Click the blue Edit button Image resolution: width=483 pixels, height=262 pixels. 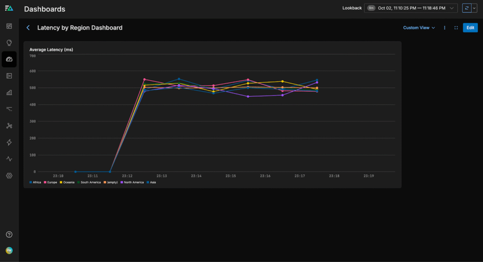pyautogui.click(x=470, y=28)
